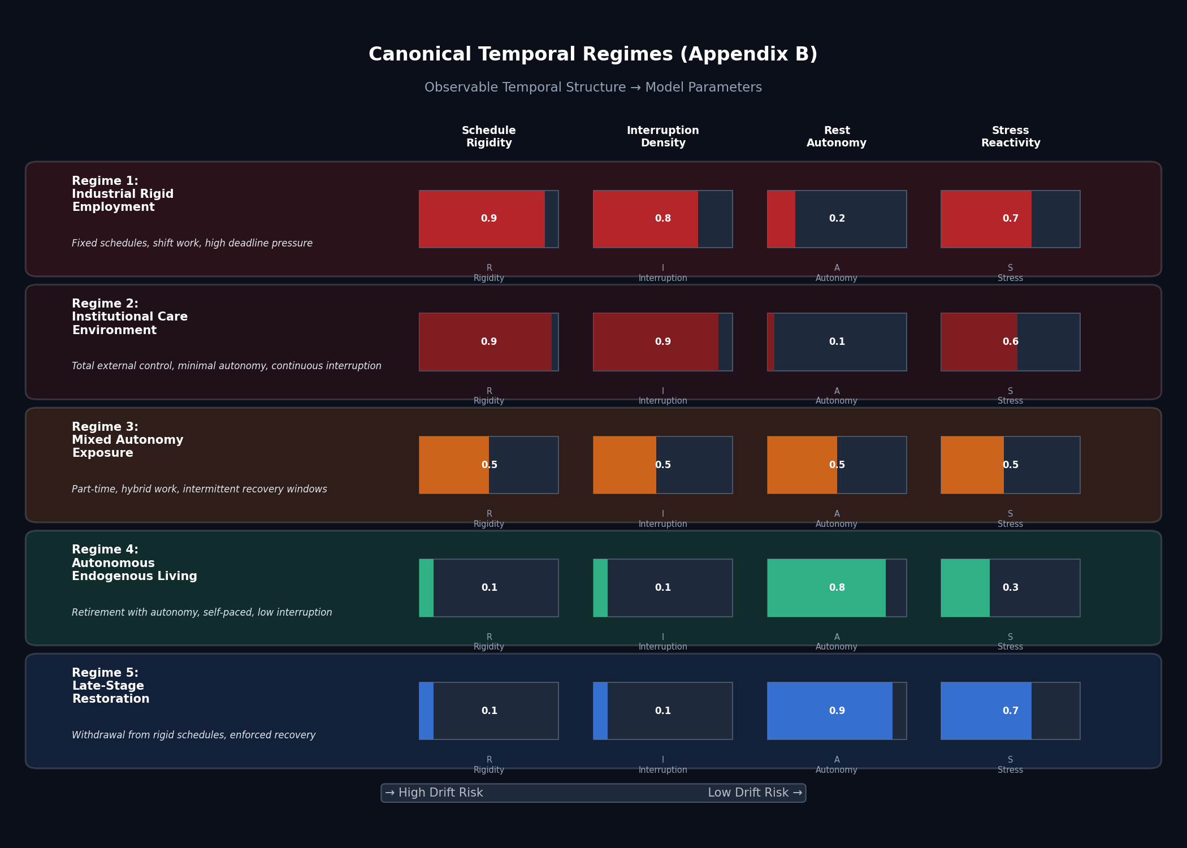Click the Regime 2 Rest Autonomy bar
This screenshot has height=848, width=1187.
837,342
